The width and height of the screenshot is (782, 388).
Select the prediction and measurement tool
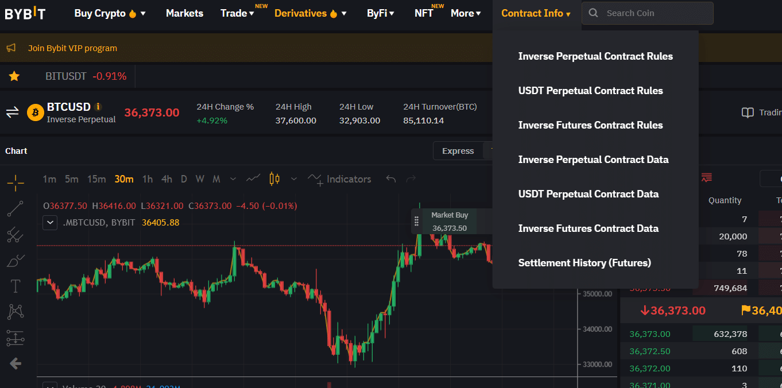click(16, 338)
